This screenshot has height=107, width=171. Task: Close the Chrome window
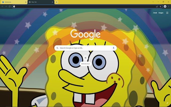point(168,2)
